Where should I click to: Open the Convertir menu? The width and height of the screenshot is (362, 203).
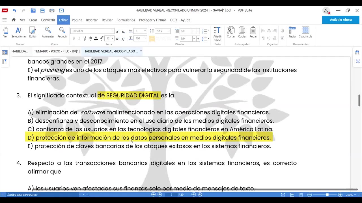click(x=48, y=20)
